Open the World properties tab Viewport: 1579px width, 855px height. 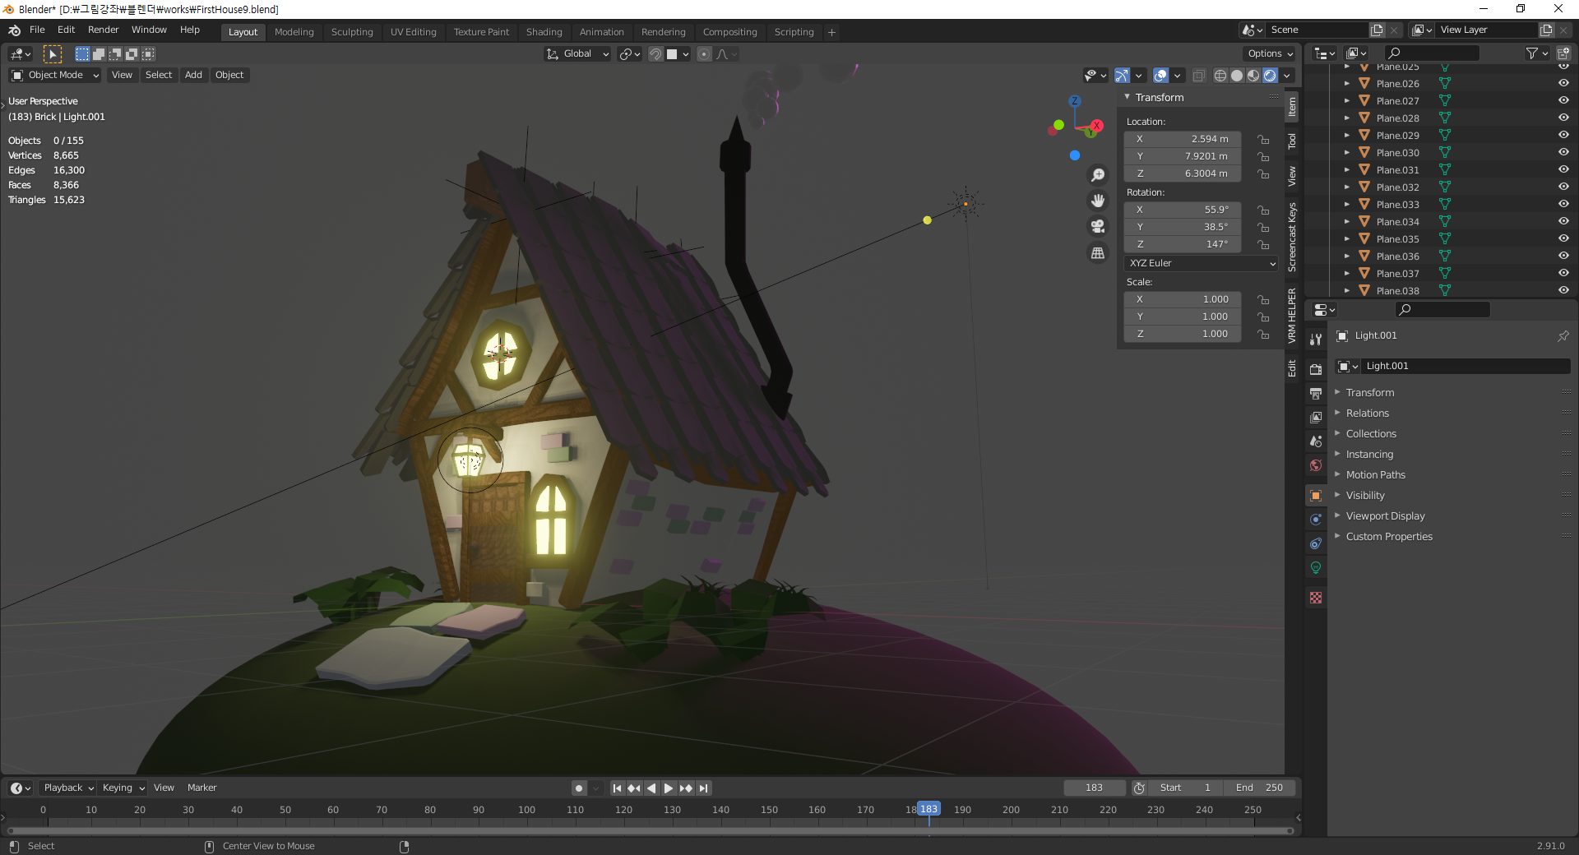click(1316, 465)
